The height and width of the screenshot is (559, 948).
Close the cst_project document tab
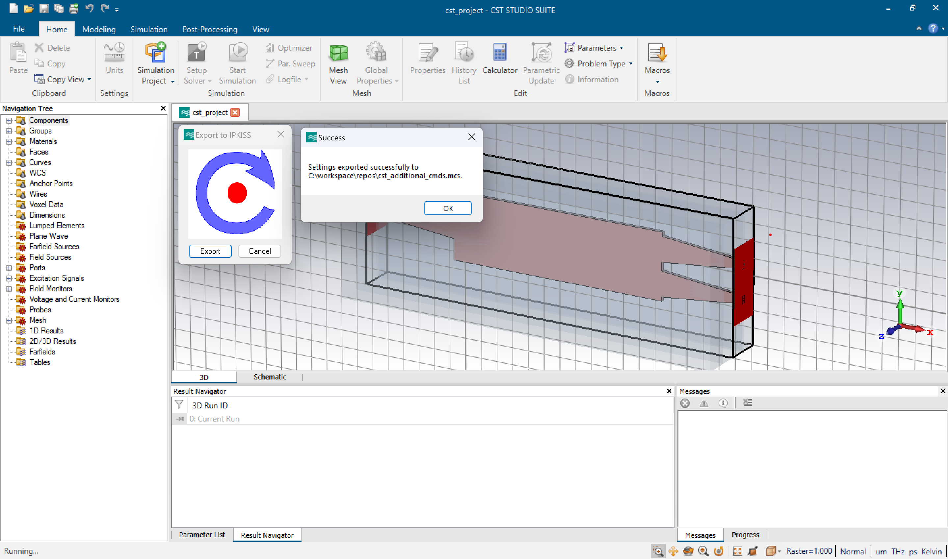(235, 113)
